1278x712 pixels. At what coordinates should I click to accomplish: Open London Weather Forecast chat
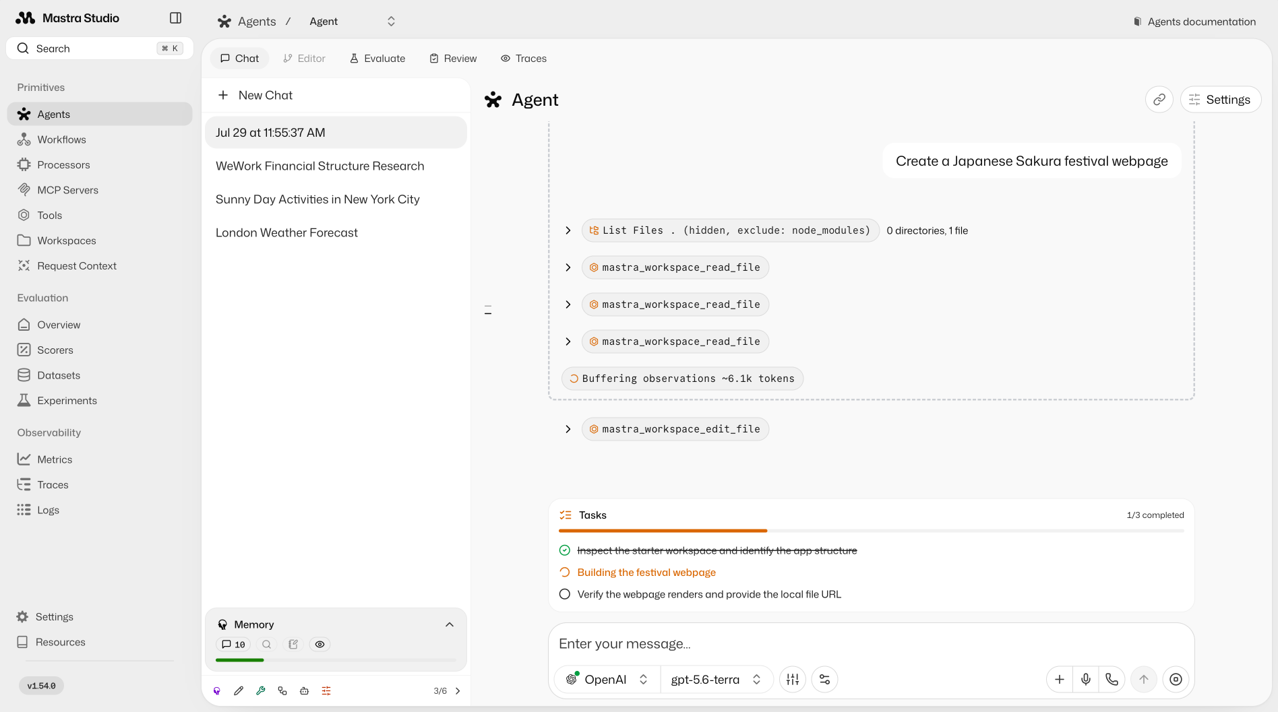pos(336,232)
